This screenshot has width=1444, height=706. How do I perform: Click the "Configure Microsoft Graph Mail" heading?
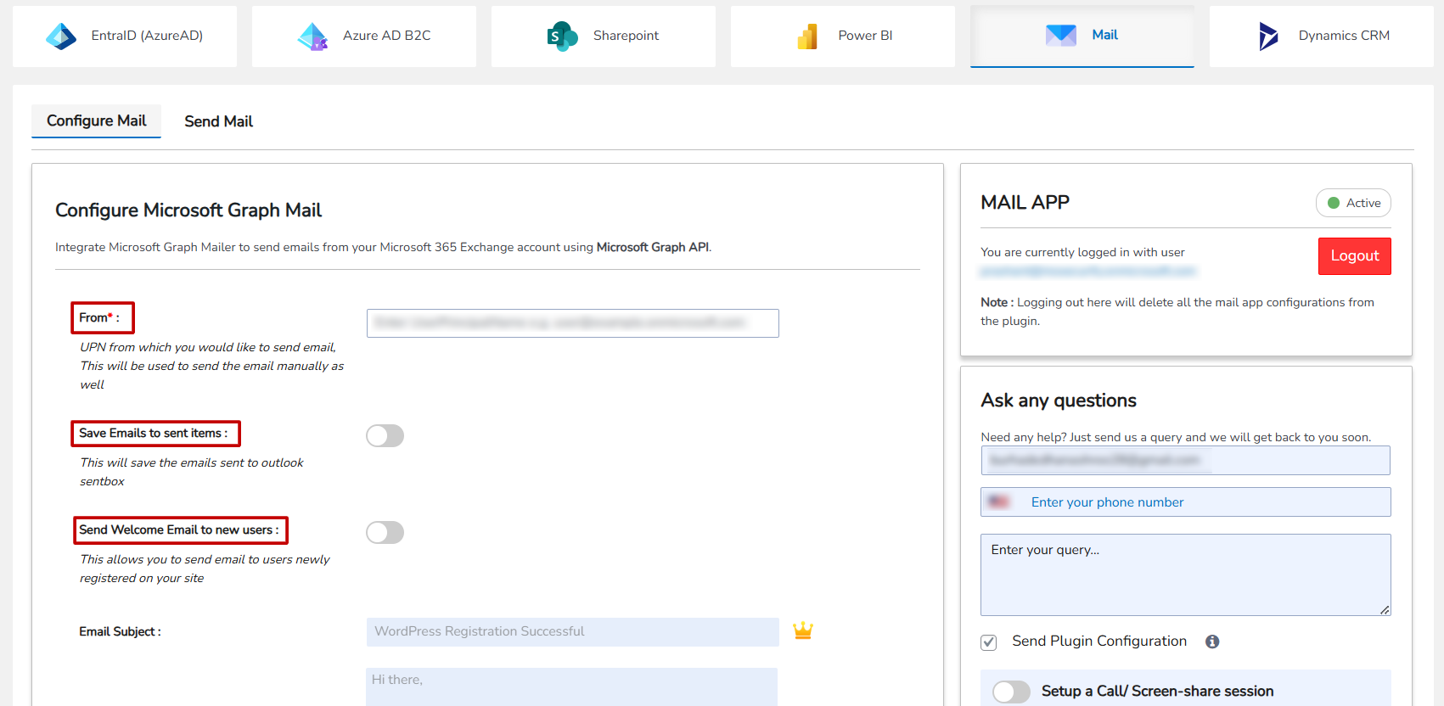point(188,210)
